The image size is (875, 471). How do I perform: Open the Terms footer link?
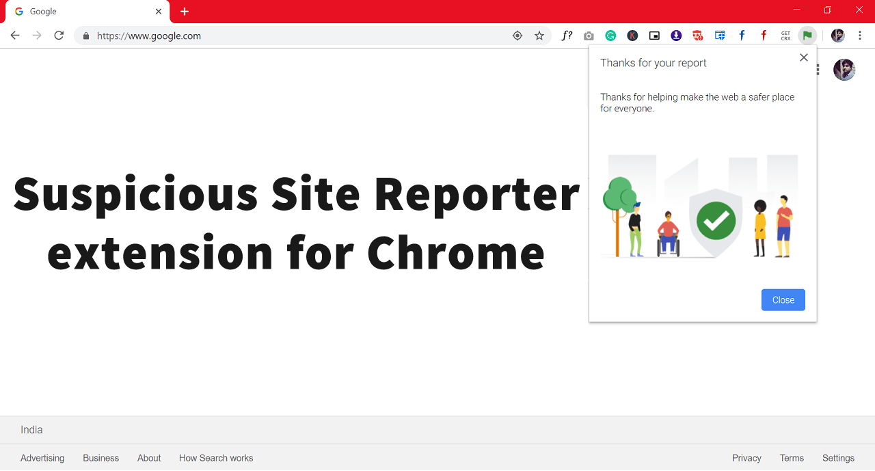[792, 458]
